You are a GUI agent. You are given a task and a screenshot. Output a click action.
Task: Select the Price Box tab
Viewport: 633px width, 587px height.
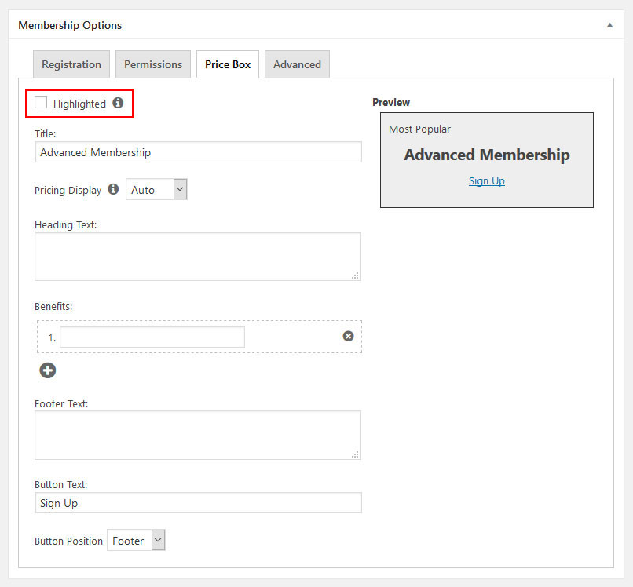[x=228, y=64]
